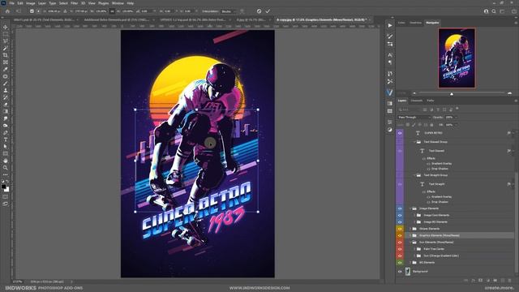Screen dimensions: 519x292
Task: Collapse the Image Elements group
Action: 410,208
